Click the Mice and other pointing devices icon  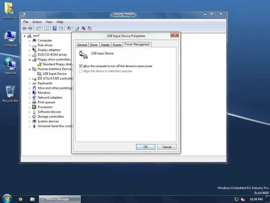click(34, 88)
